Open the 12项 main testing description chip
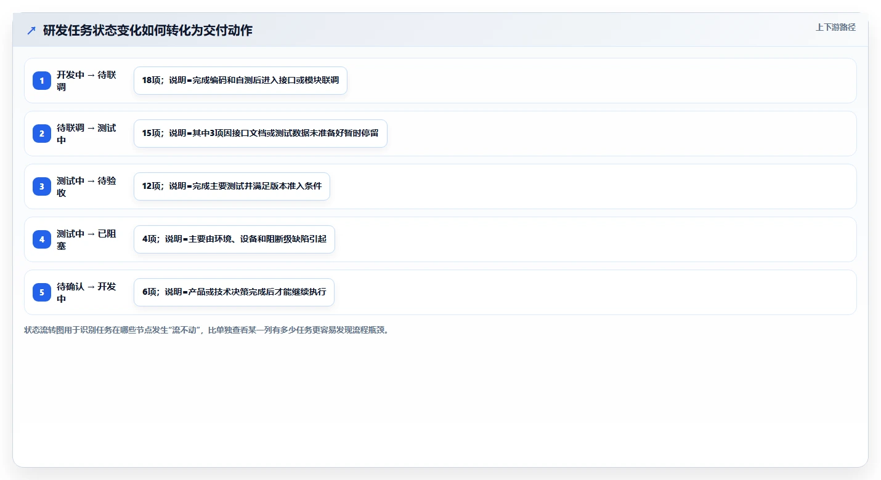 click(232, 186)
